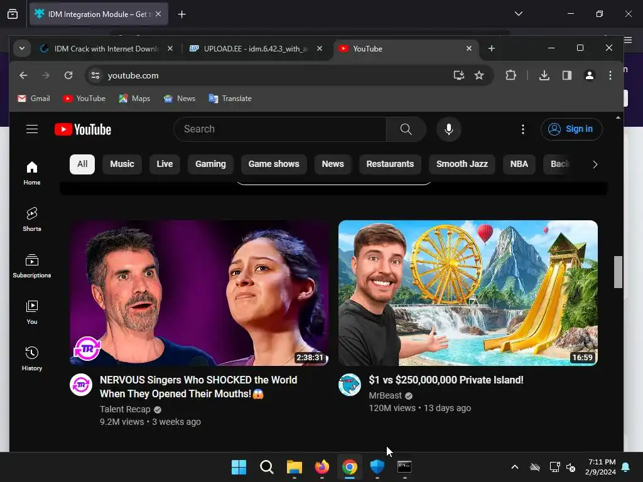Open IDM Integration Module tab in background window
The width and height of the screenshot is (643, 482).
pos(99,14)
